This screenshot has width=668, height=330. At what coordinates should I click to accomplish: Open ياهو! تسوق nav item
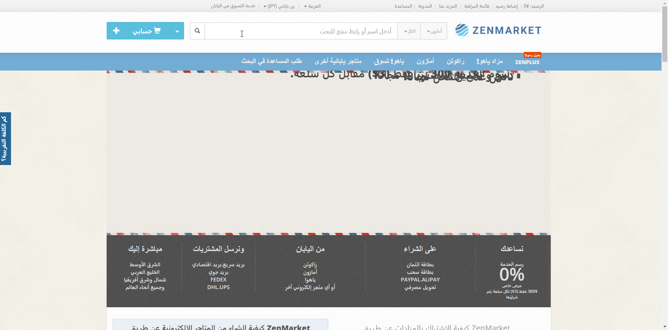[x=389, y=61]
